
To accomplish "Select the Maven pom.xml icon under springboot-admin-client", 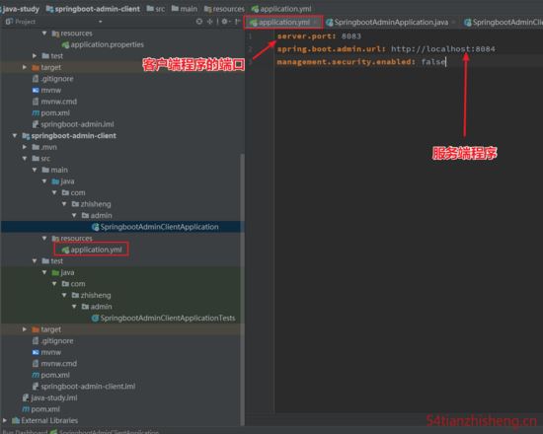I will [x=36, y=375].
